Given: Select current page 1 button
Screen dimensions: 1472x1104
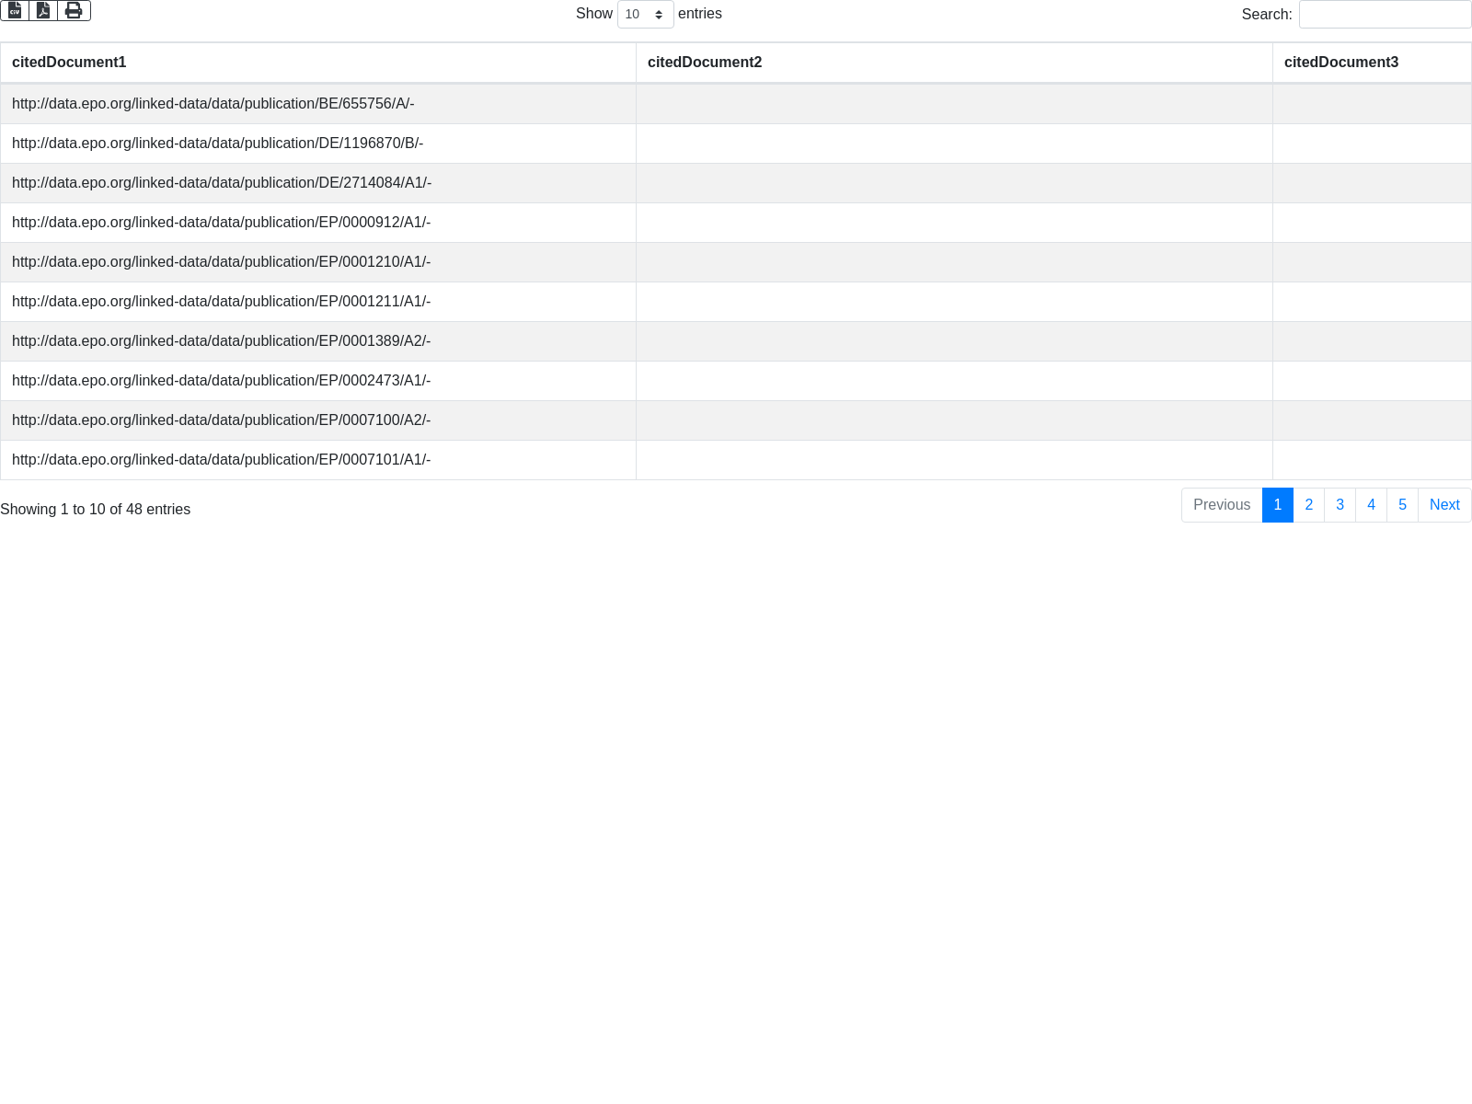Looking at the screenshot, I should pos(1277,505).
